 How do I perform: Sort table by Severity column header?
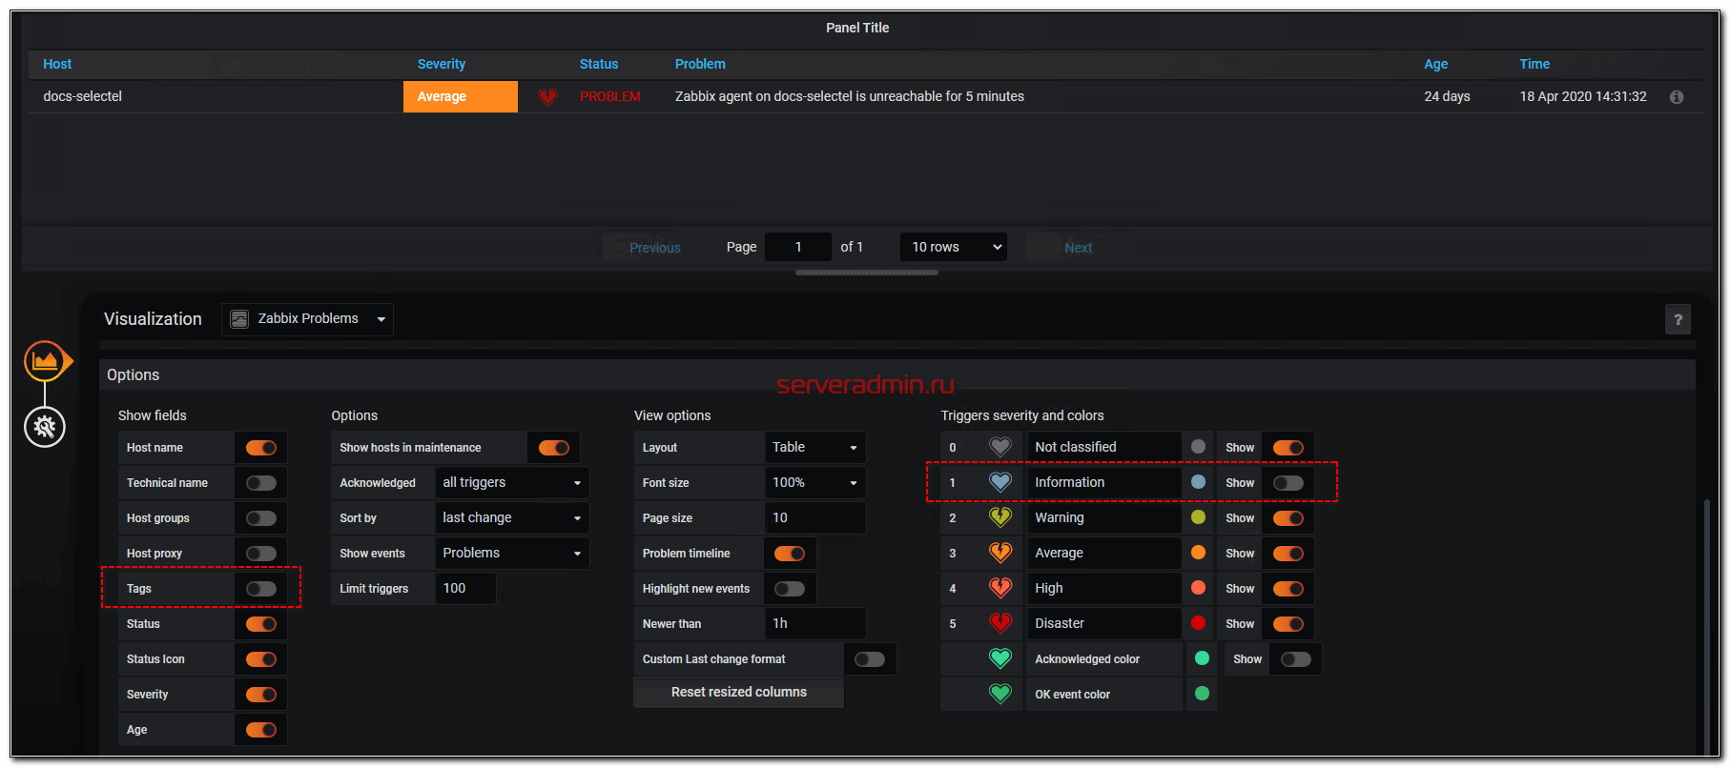pos(442,64)
